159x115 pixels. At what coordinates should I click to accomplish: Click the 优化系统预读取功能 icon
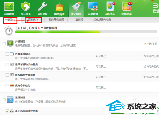tap(12, 111)
